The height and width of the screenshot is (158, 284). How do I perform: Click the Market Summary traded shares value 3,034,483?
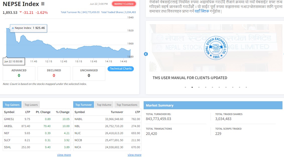tap(223, 119)
